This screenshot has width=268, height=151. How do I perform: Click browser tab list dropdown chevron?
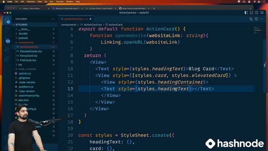pos(250,8)
